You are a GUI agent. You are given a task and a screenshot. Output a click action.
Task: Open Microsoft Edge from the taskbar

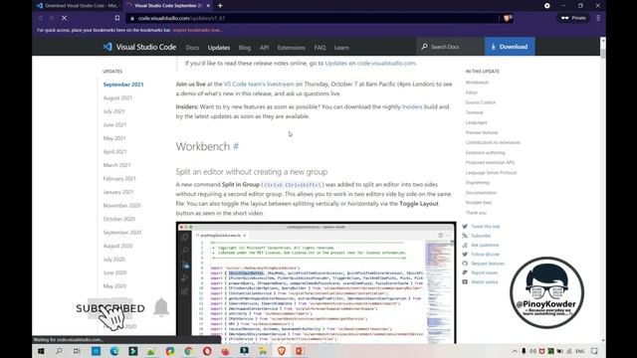[114, 351]
